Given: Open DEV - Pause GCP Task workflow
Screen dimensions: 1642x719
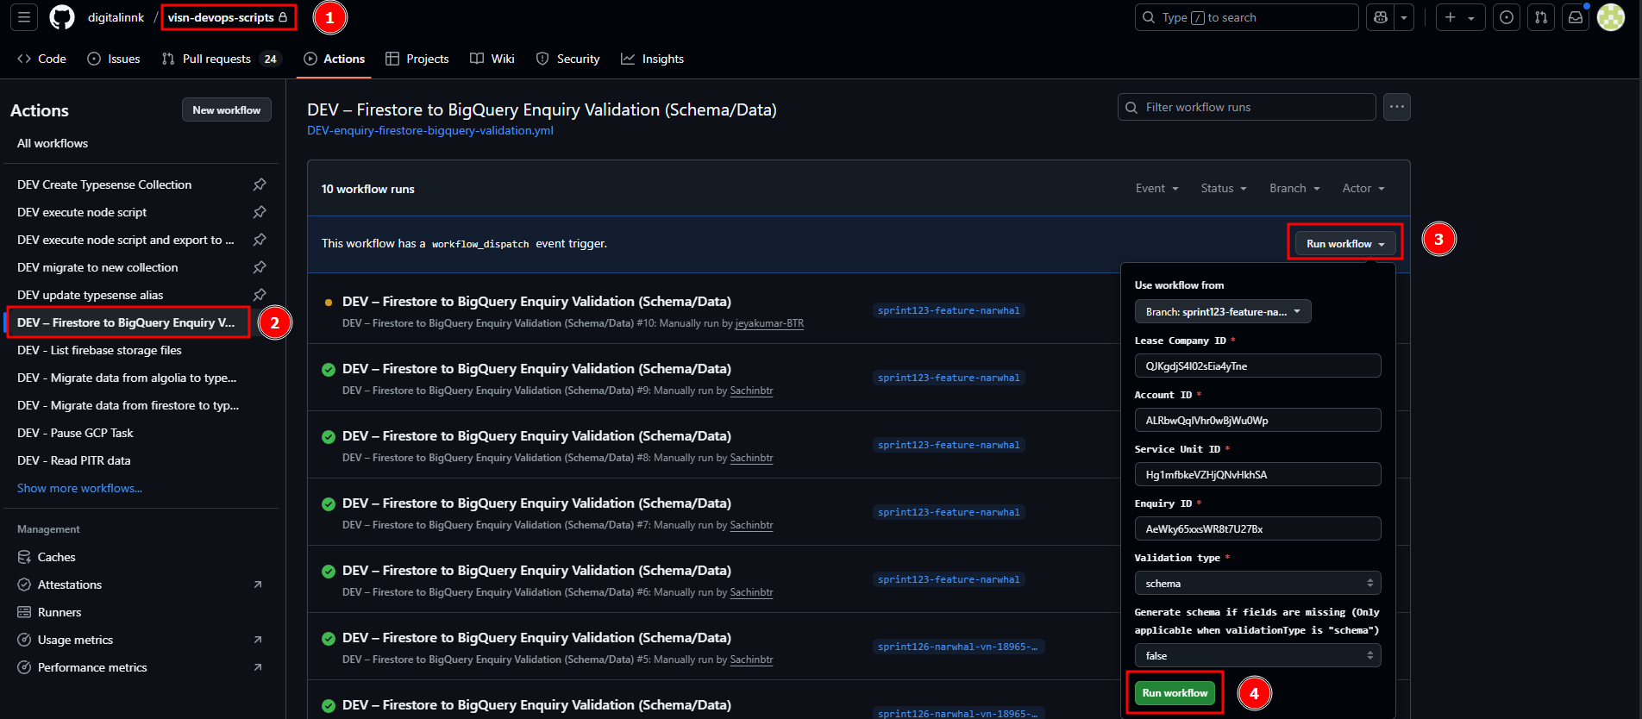Looking at the screenshot, I should point(75,433).
